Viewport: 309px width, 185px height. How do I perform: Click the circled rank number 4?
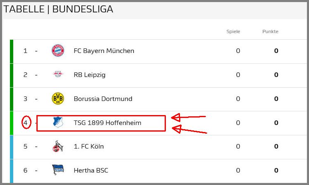(x=25, y=123)
